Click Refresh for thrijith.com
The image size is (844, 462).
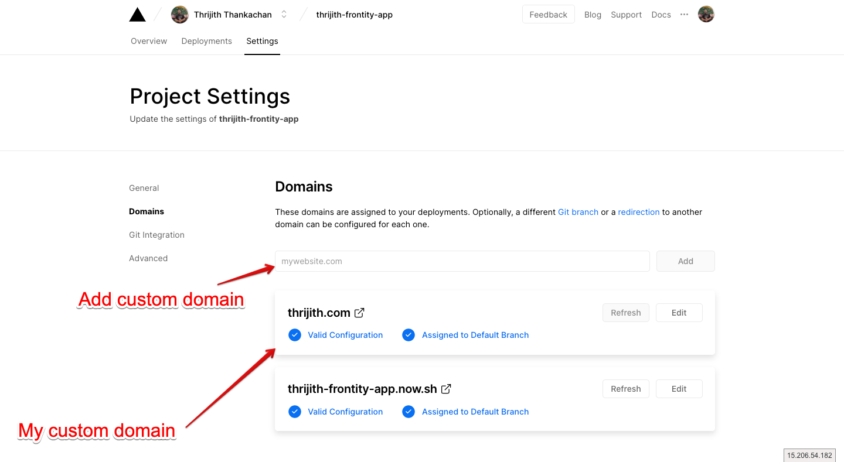pyautogui.click(x=626, y=313)
